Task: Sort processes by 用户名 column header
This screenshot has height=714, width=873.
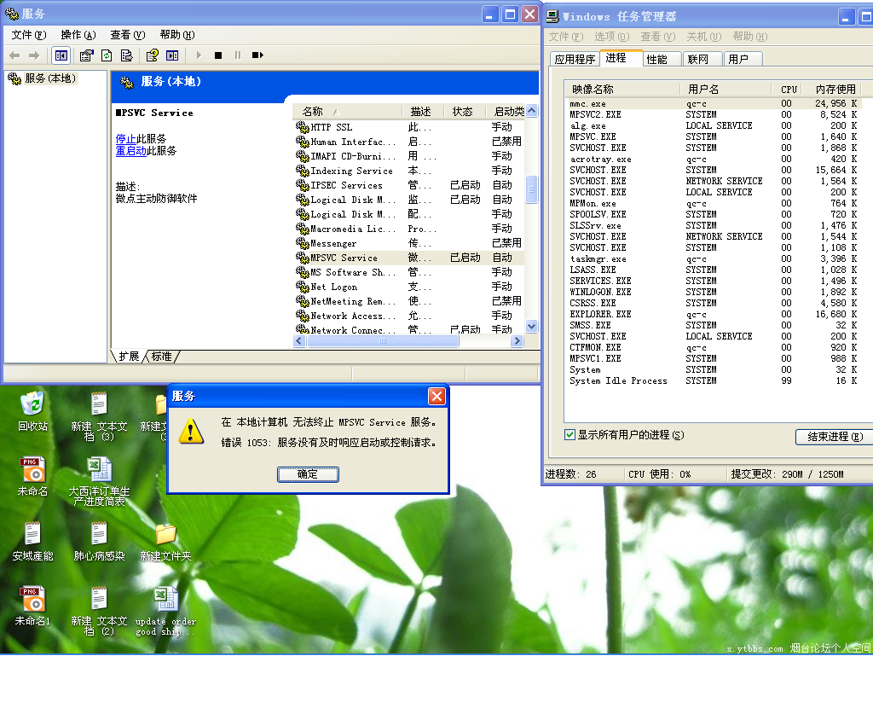Action: pos(726,89)
